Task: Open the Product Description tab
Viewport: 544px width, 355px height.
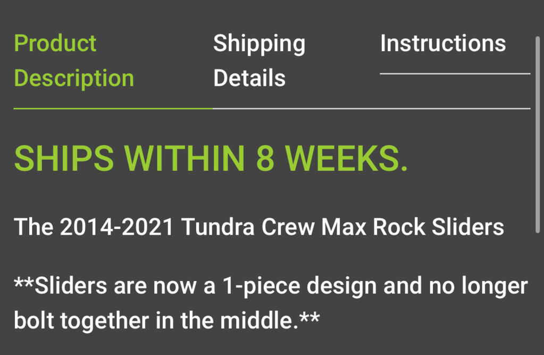Action: click(74, 61)
